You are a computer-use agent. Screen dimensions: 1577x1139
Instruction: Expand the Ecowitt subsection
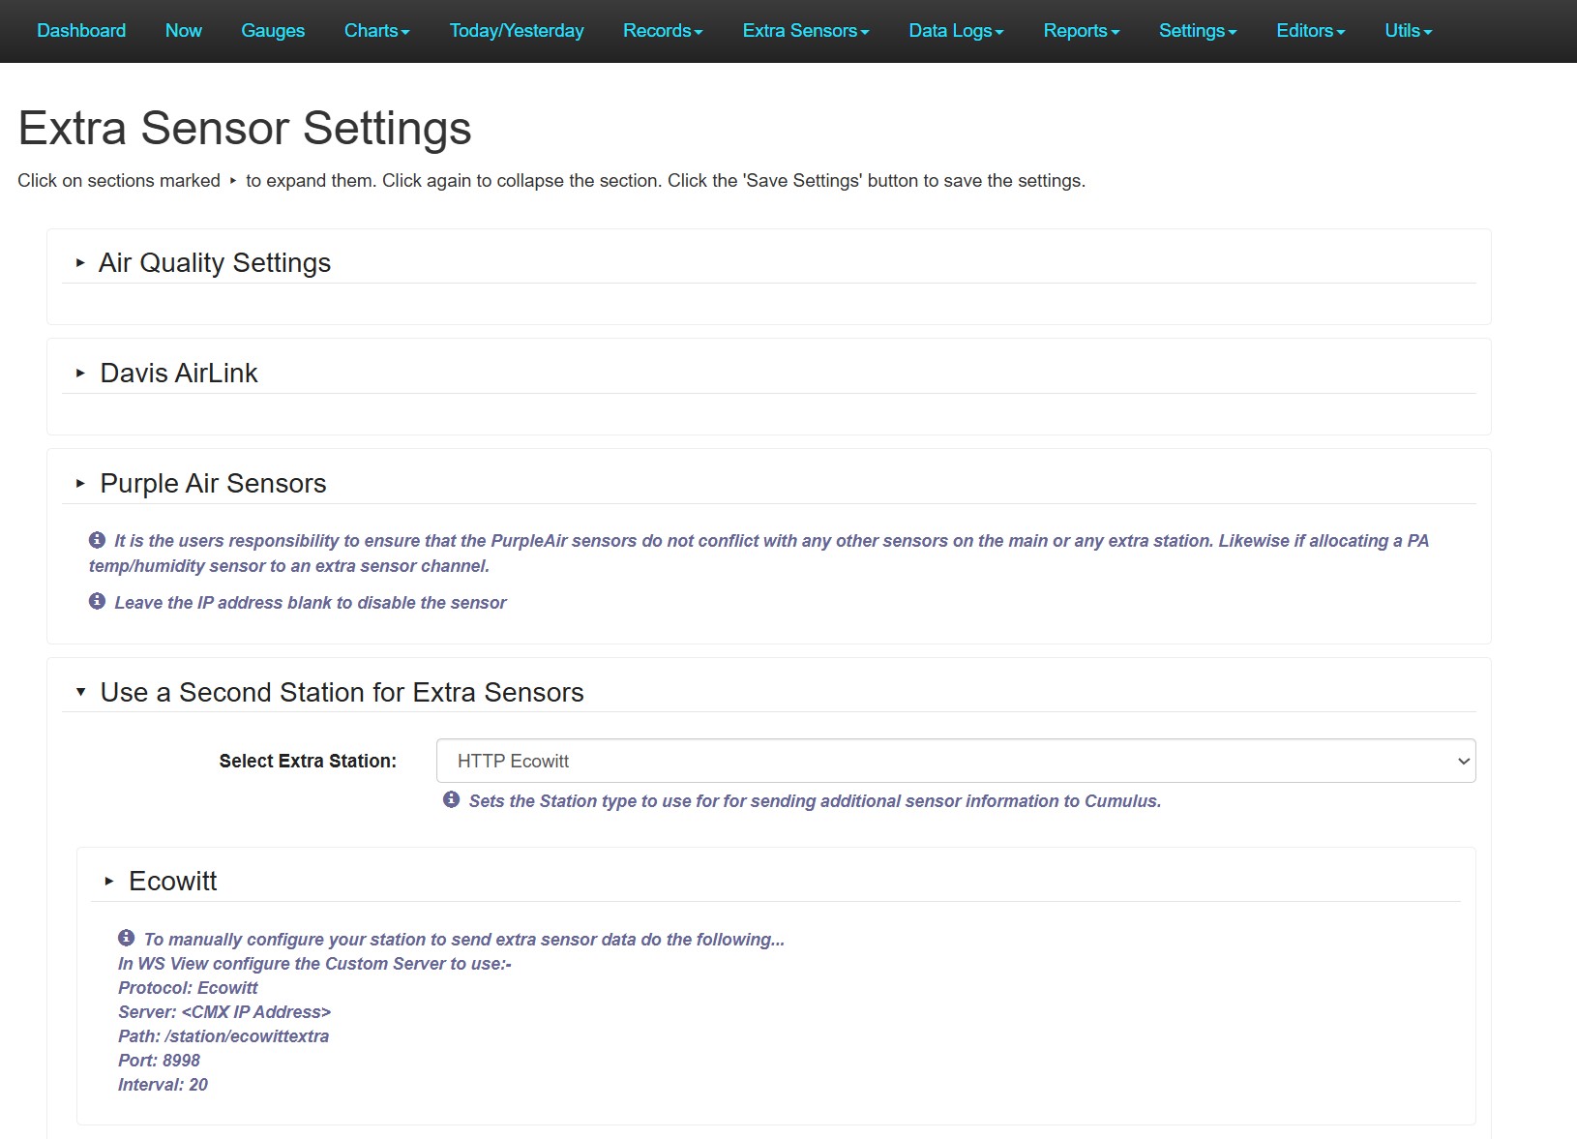tap(172, 882)
